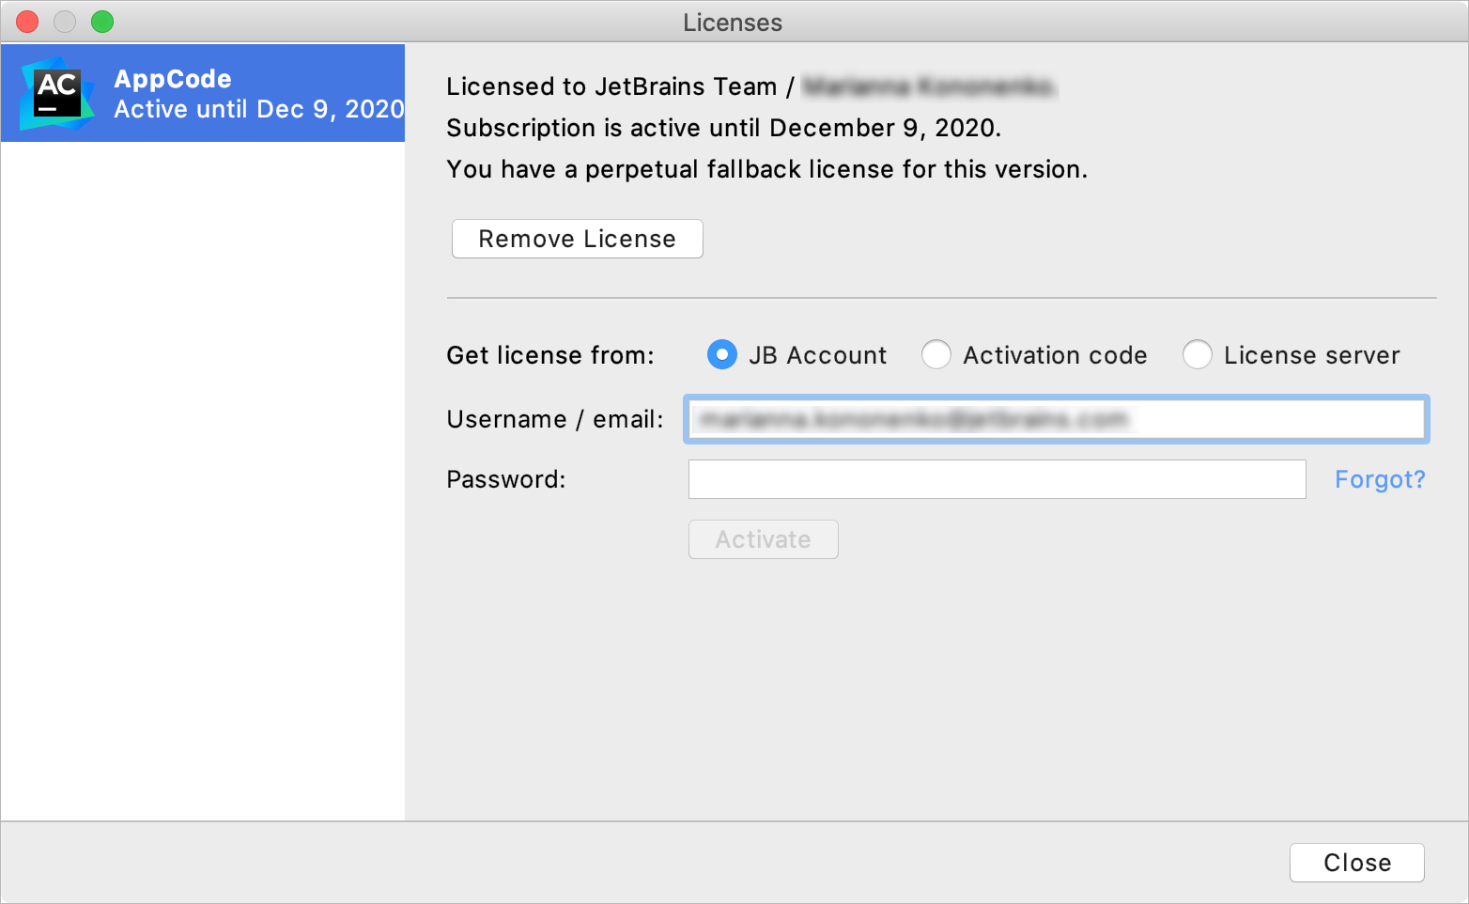Click the Licenses window title
Image resolution: width=1469 pixels, height=904 pixels.
[x=733, y=23]
